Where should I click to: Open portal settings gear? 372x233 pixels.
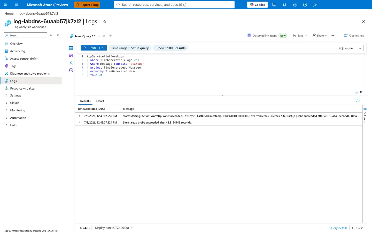(x=295, y=5)
